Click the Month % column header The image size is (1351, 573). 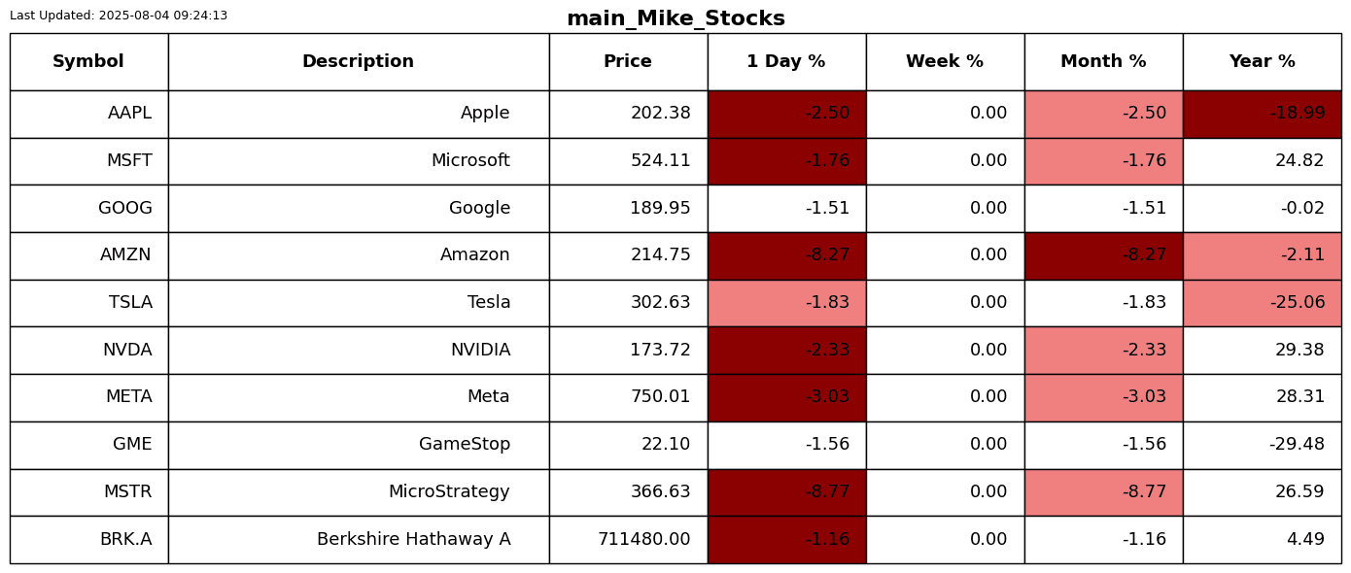coord(1103,62)
